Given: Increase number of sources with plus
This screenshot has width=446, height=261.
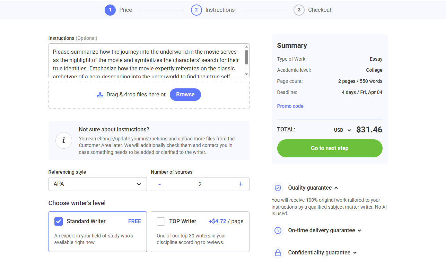Looking at the screenshot, I should 241,184.
